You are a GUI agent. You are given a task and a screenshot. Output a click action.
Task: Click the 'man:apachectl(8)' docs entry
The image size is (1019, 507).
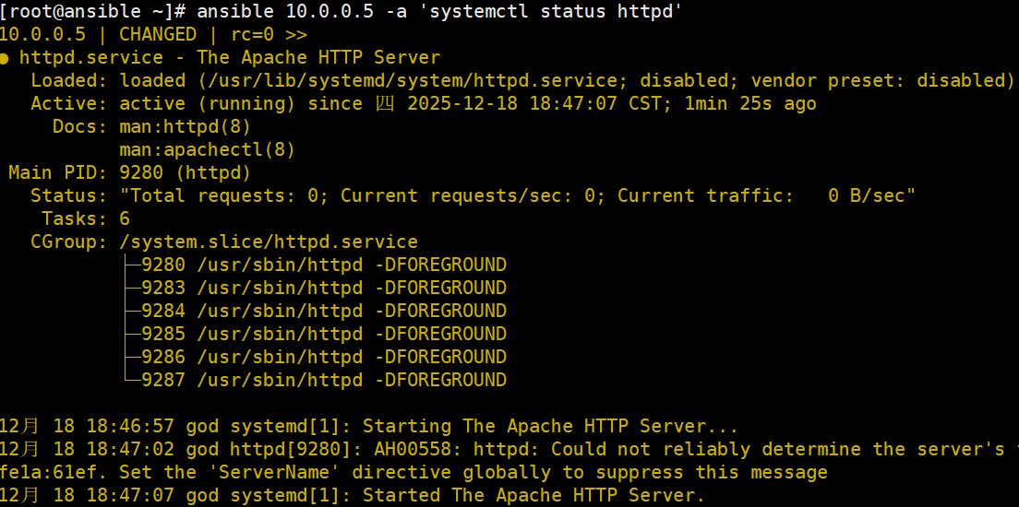coord(208,150)
